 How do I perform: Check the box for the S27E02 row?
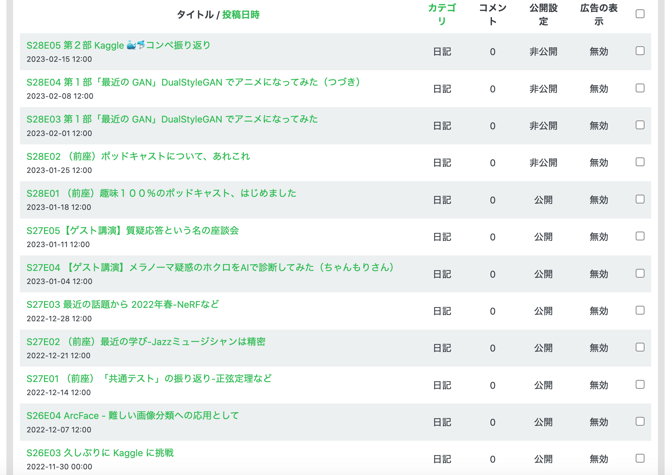point(640,347)
